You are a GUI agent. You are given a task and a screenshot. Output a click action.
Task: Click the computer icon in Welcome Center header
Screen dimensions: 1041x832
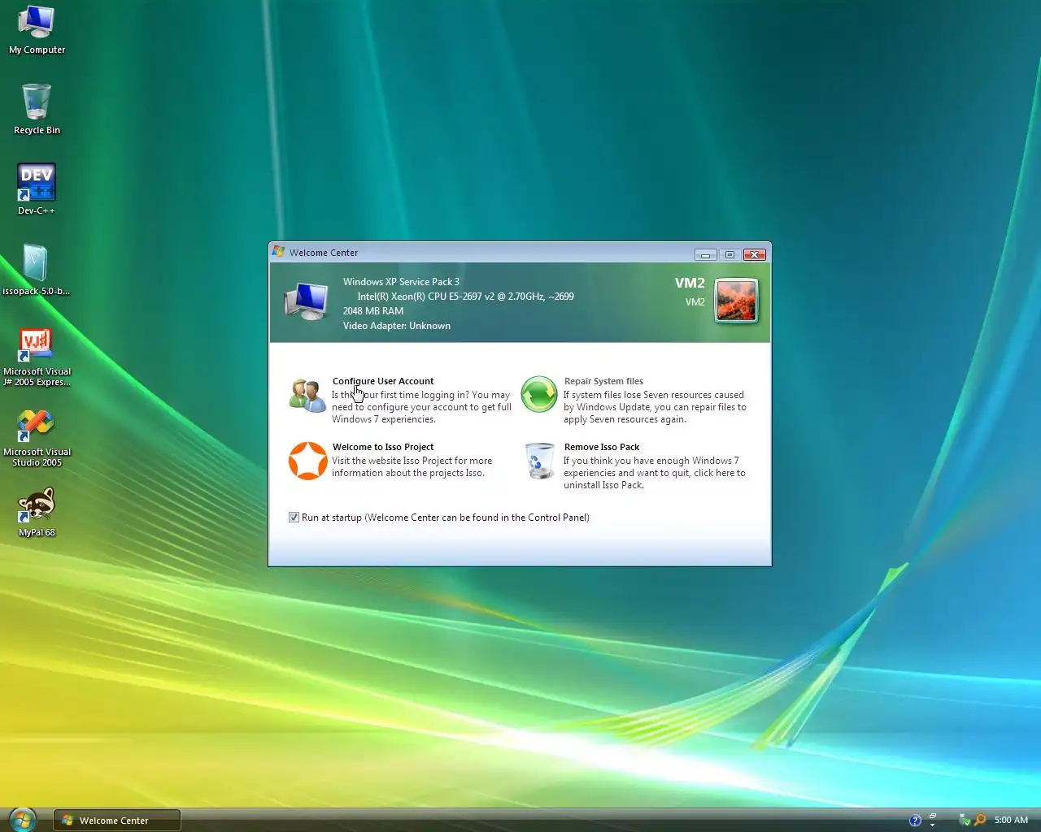[307, 301]
